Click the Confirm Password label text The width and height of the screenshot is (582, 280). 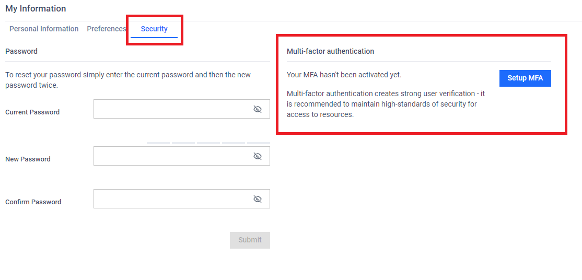[x=33, y=202]
